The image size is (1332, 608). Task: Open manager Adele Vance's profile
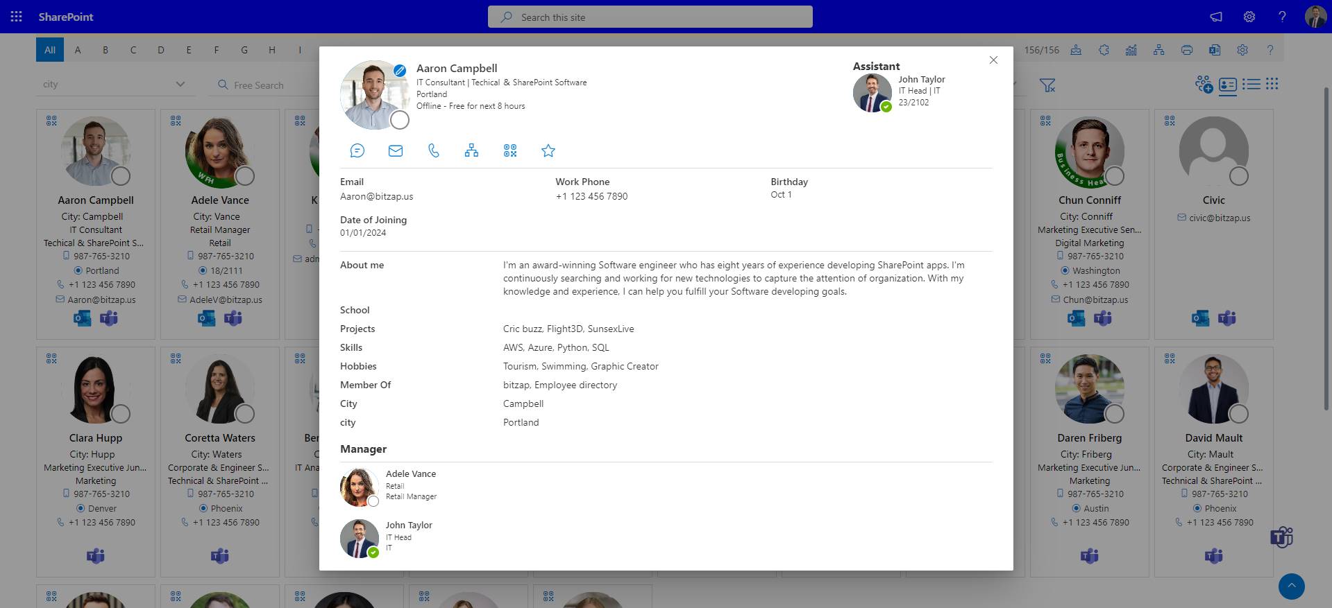pyautogui.click(x=411, y=474)
